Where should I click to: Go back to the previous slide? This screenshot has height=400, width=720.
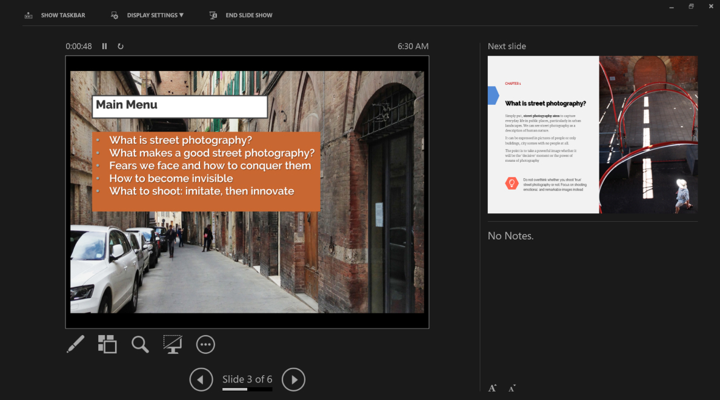[201, 379]
